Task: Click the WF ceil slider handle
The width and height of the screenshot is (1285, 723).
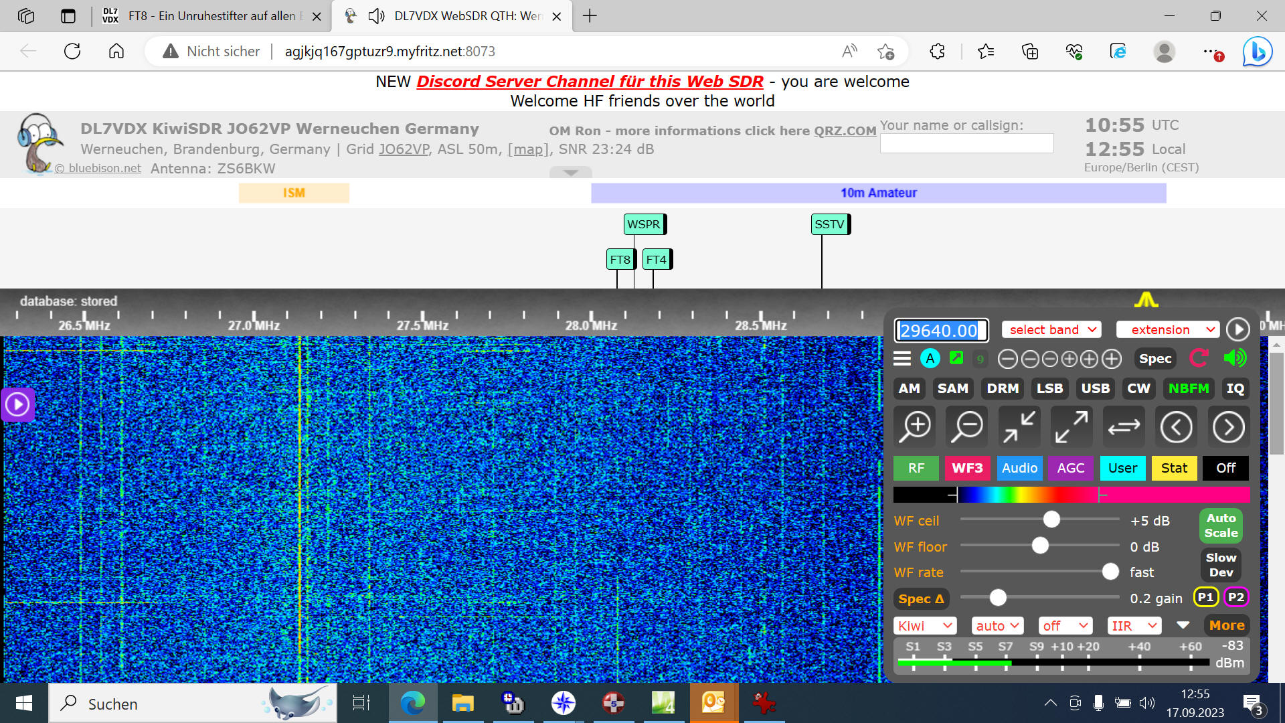Action: (1051, 519)
